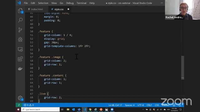Open the Search view in the activity bar
Screen dimensions: 200x112
coord(20,20)
